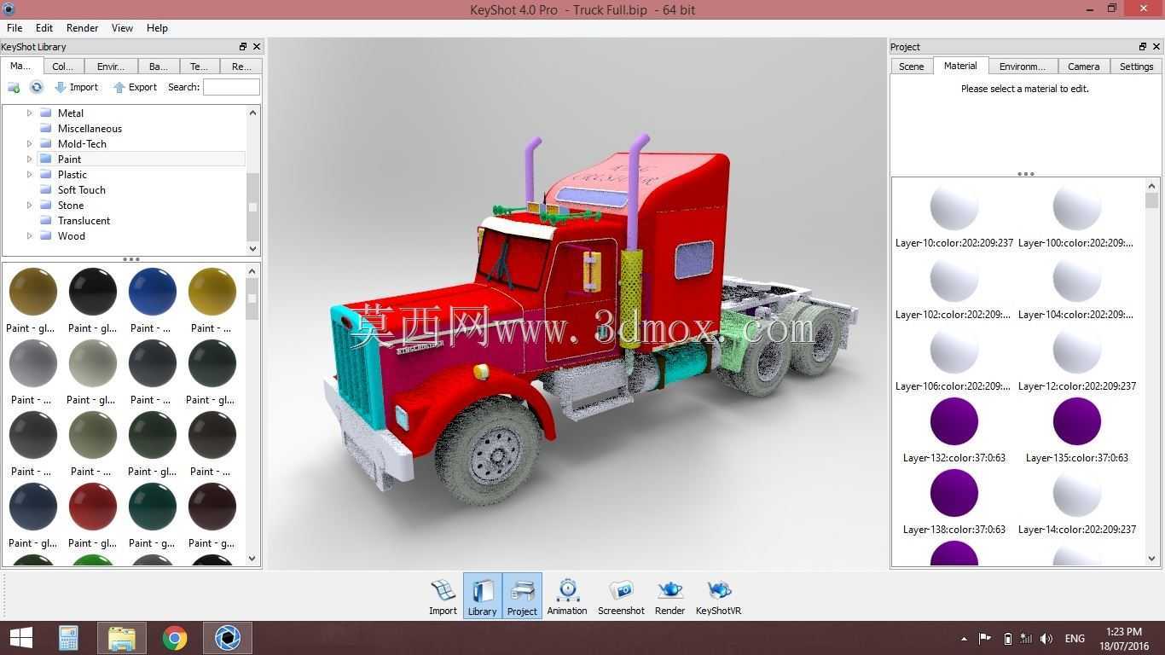Click Export in the library toolbar

tap(135, 87)
